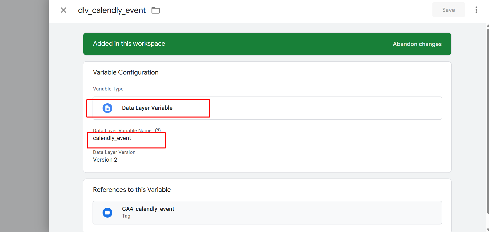
Task: Open the GA4_calendly_event tag reference
Action: click(148, 209)
